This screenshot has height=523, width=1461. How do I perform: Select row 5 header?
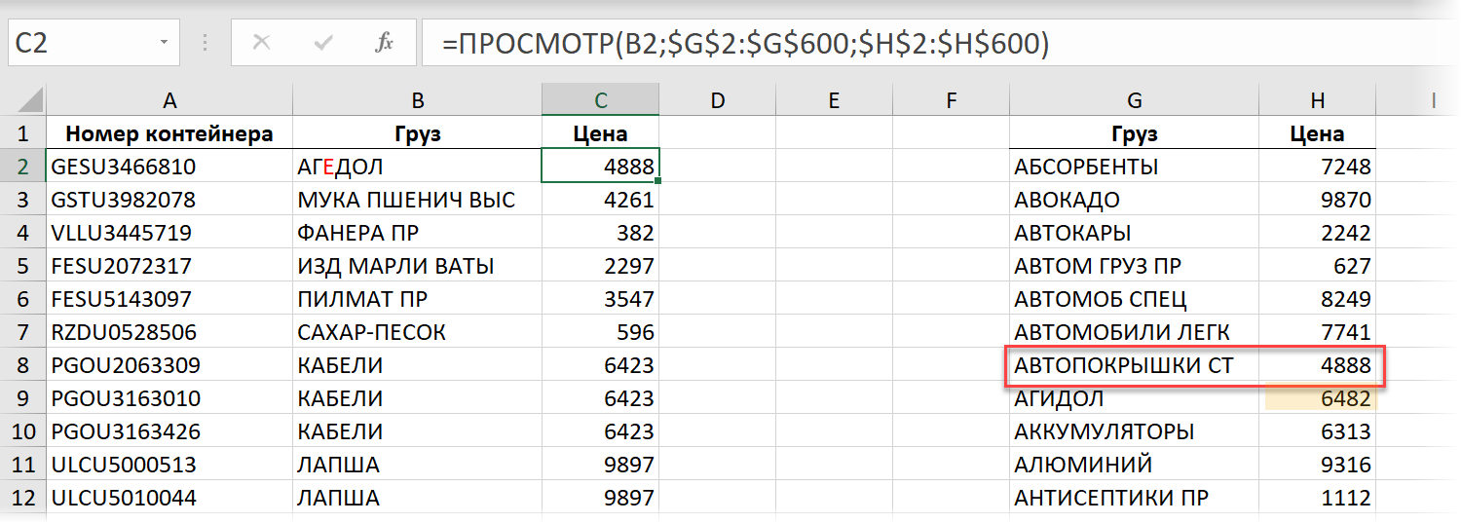coord(23,266)
